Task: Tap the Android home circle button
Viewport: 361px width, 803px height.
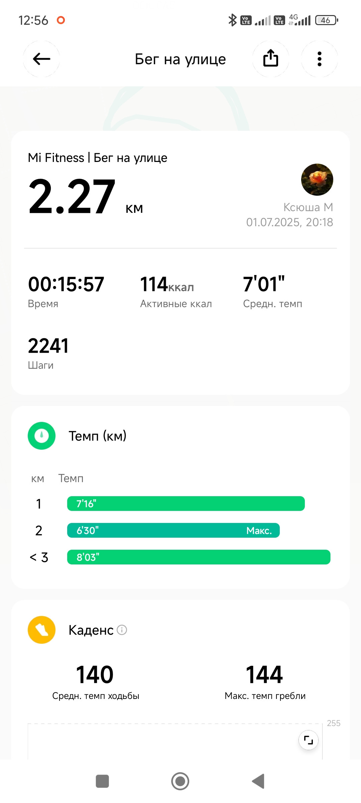Action: click(180, 781)
